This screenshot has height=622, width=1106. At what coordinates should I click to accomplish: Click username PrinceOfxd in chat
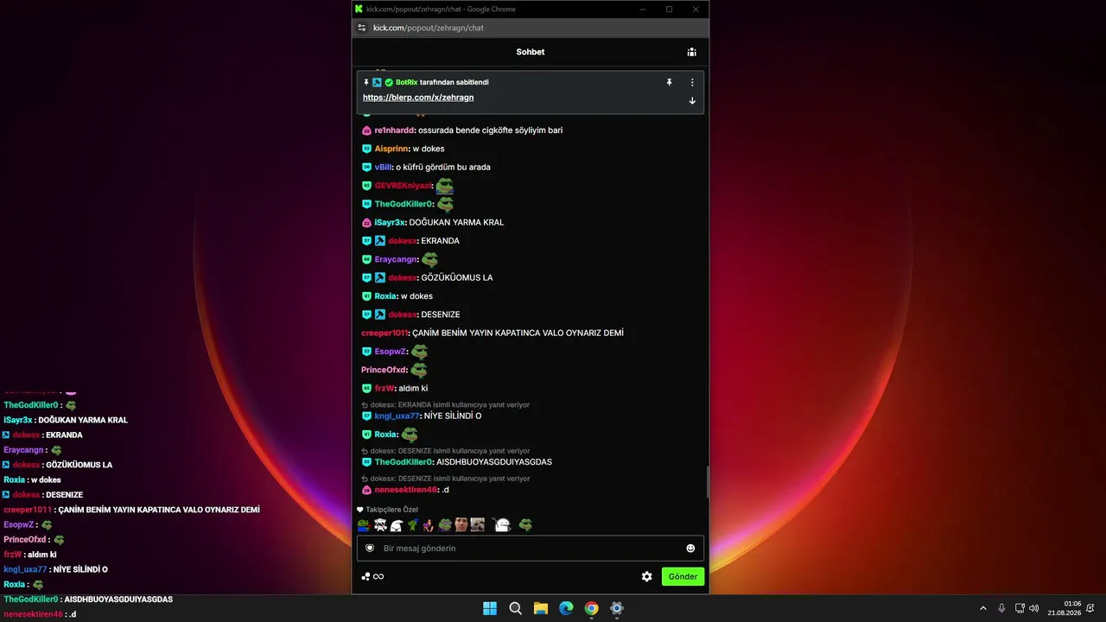pyautogui.click(x=384, y=370)
